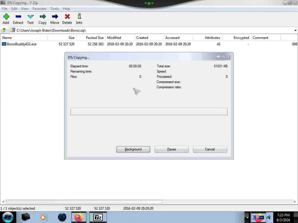Click the Background button

pos(133,149)
